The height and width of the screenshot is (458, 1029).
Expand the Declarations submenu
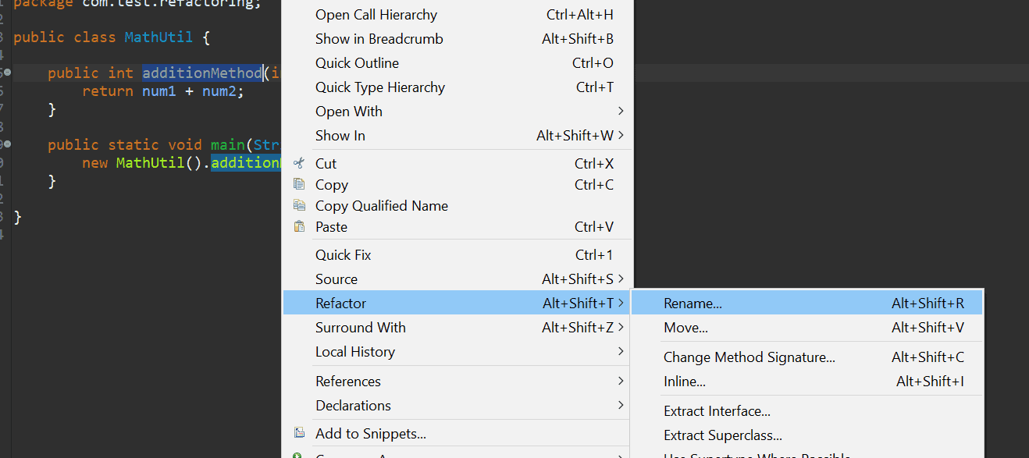pyautogui.click(x=457, y=406)
